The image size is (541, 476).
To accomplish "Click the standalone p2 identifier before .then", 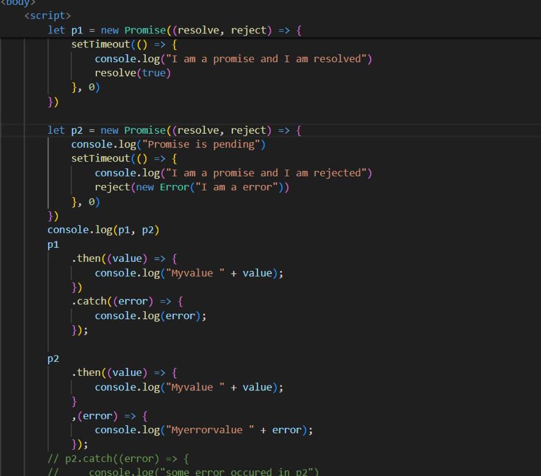I will (54, 359).
